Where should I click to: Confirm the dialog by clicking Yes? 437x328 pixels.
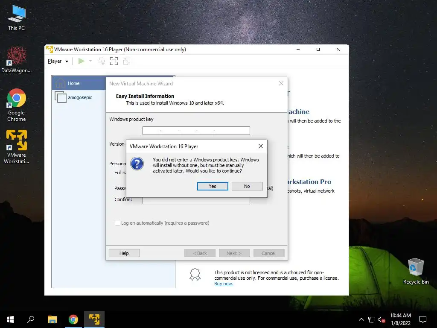(x=213, y=186)
